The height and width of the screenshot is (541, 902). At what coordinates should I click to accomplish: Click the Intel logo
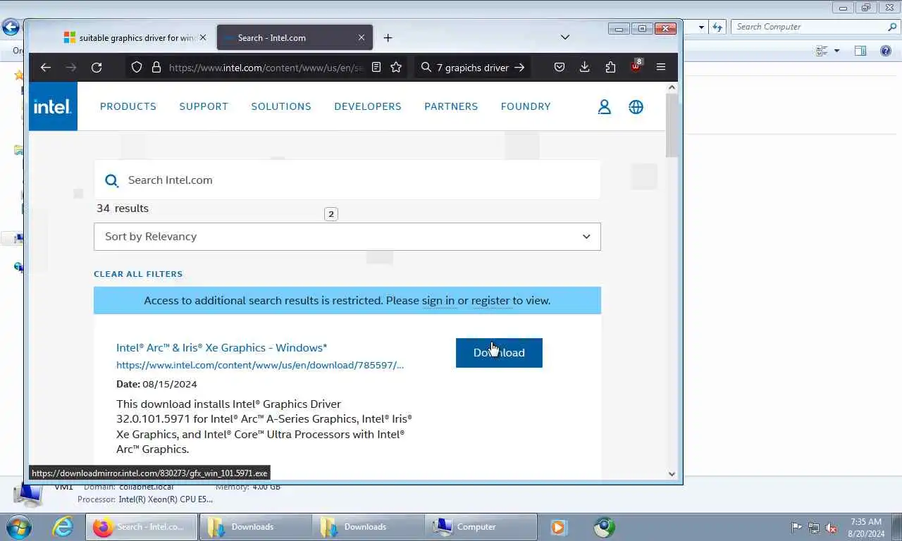[x=53, y=106]
